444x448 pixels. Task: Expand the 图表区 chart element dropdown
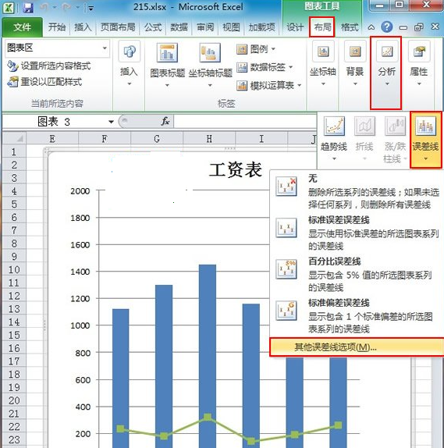[x=105, y=48]
